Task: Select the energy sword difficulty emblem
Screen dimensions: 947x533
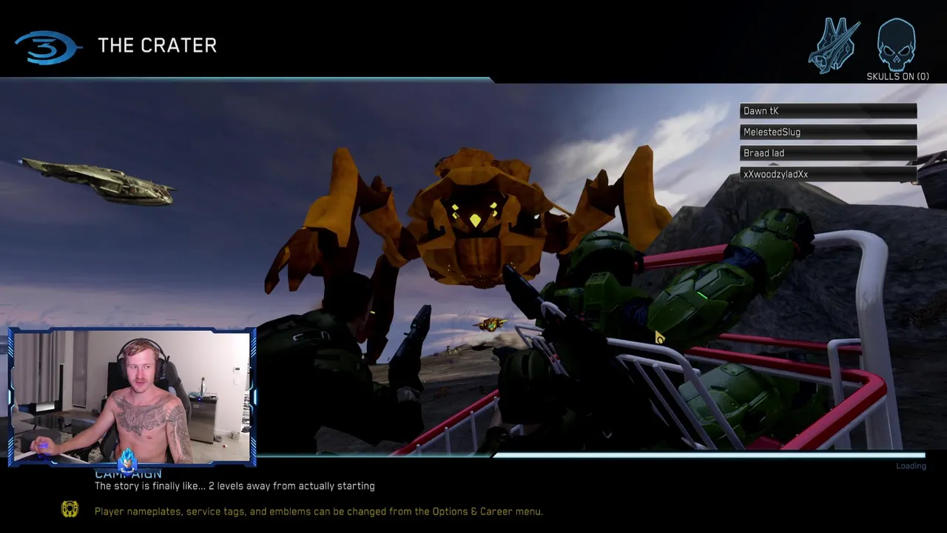Action: (x=834, y=46)
